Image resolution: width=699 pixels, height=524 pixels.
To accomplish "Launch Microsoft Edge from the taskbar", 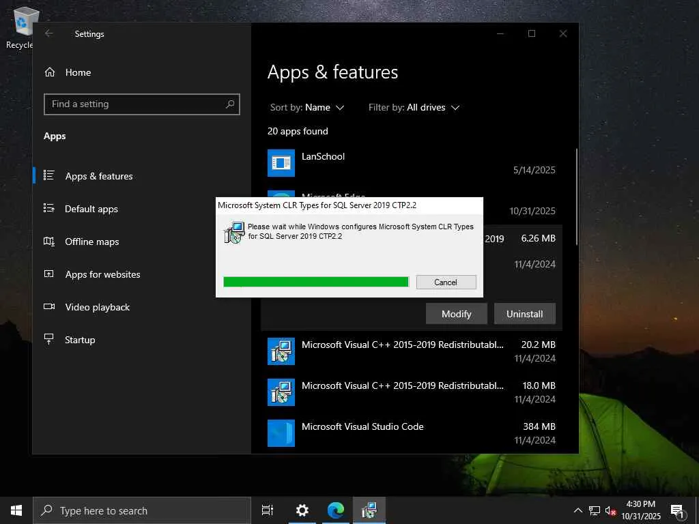I will click(x=336, y=510).
